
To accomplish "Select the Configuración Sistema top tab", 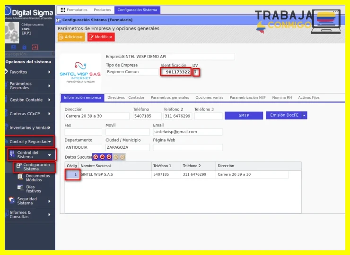I will (x=137, y=10).
